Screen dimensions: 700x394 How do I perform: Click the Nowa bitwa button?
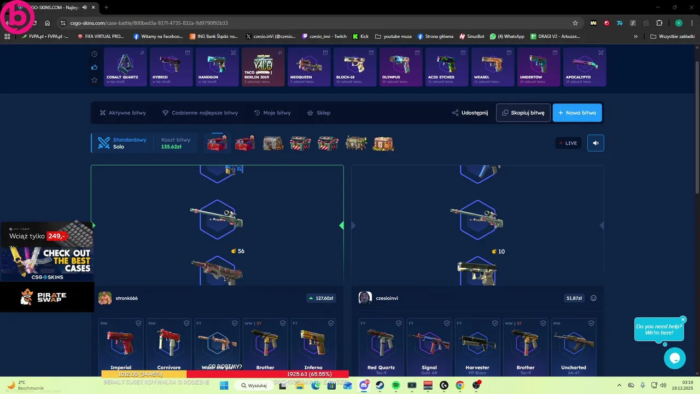coord(577,113)
